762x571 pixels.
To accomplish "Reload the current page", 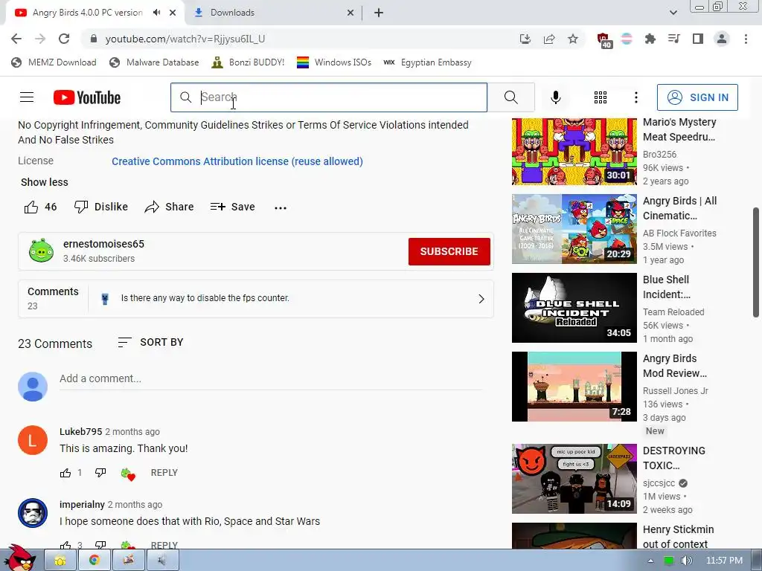I will tap(64, 39).
